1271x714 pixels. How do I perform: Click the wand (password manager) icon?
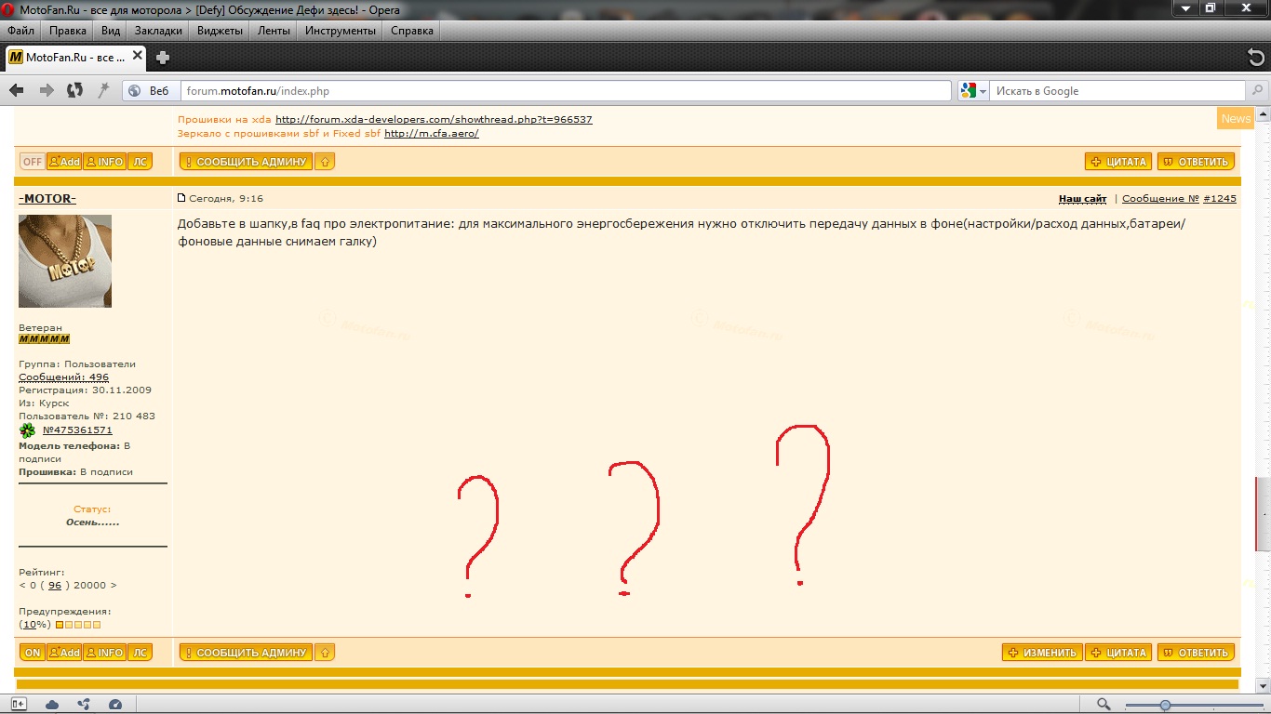103,90
